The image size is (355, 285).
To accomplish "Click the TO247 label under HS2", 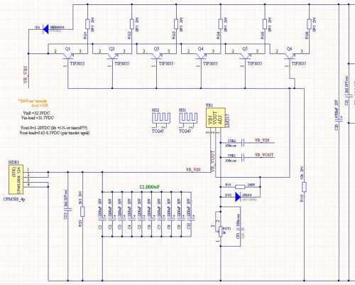I will [x=158, y=131].
